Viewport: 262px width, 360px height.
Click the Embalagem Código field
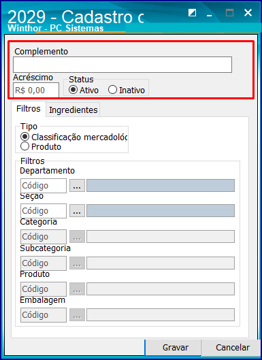click(x=44, y=315)
